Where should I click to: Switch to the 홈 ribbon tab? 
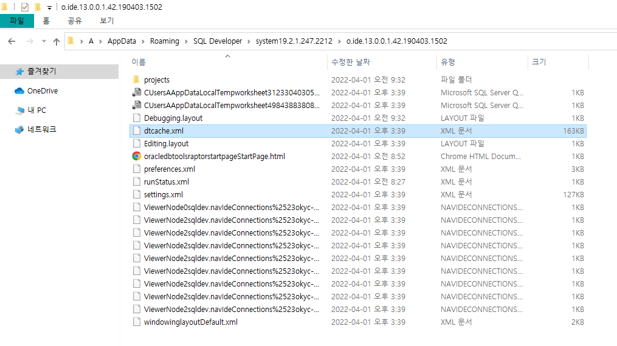point(46,21)
